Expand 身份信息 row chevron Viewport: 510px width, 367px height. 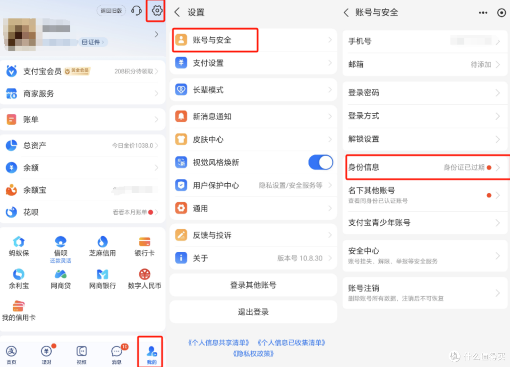click(x=498, y=167)
